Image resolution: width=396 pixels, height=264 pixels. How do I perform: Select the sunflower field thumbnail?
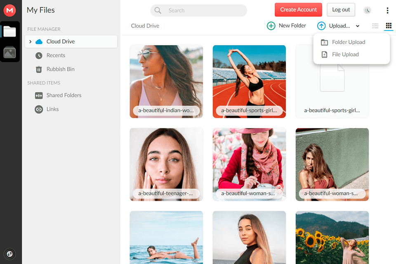[x=332, y=238]
